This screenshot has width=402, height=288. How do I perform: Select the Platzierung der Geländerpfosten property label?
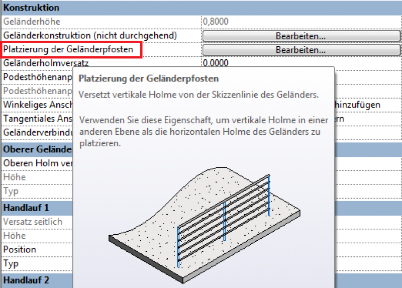point(68,49)
